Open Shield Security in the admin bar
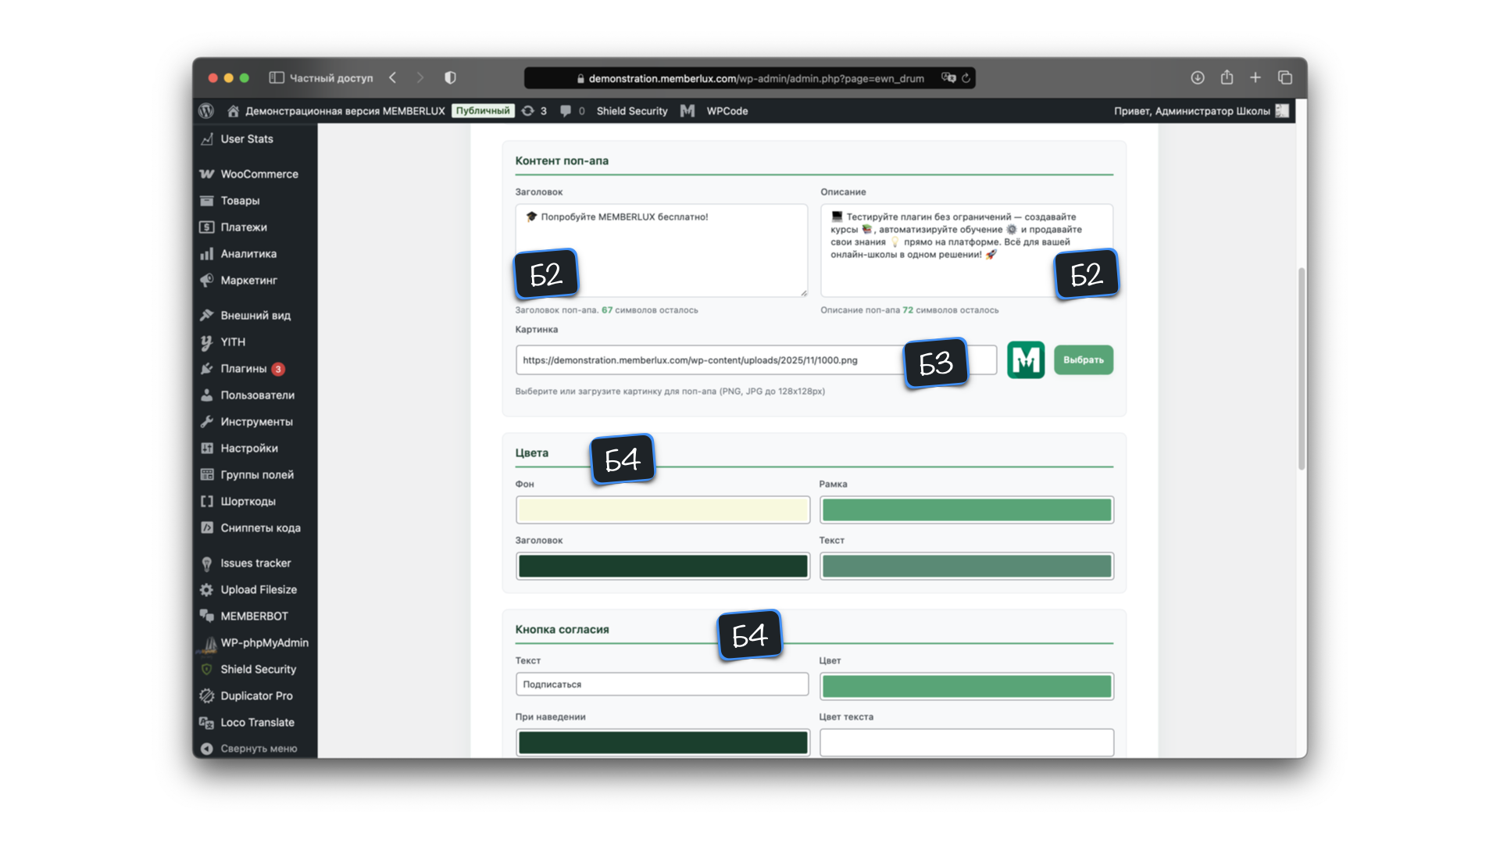1500x844 pixels. click(x=631, y=111)
